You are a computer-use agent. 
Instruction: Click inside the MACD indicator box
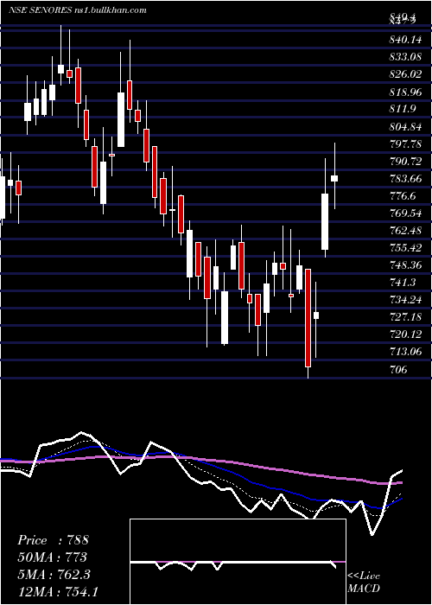point(238,562)
